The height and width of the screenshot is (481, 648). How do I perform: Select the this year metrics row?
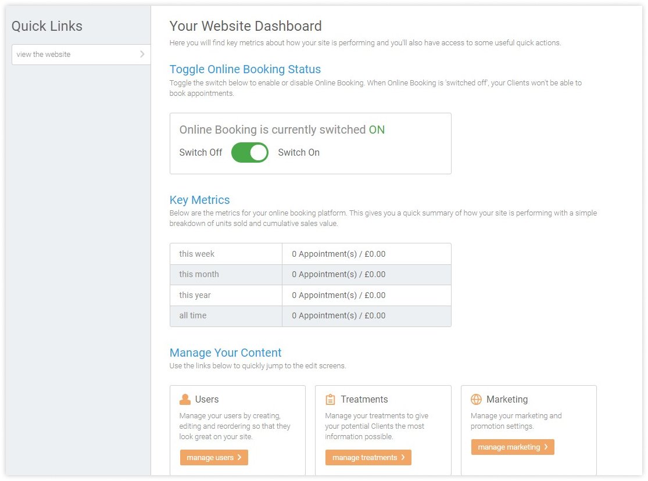310,295
